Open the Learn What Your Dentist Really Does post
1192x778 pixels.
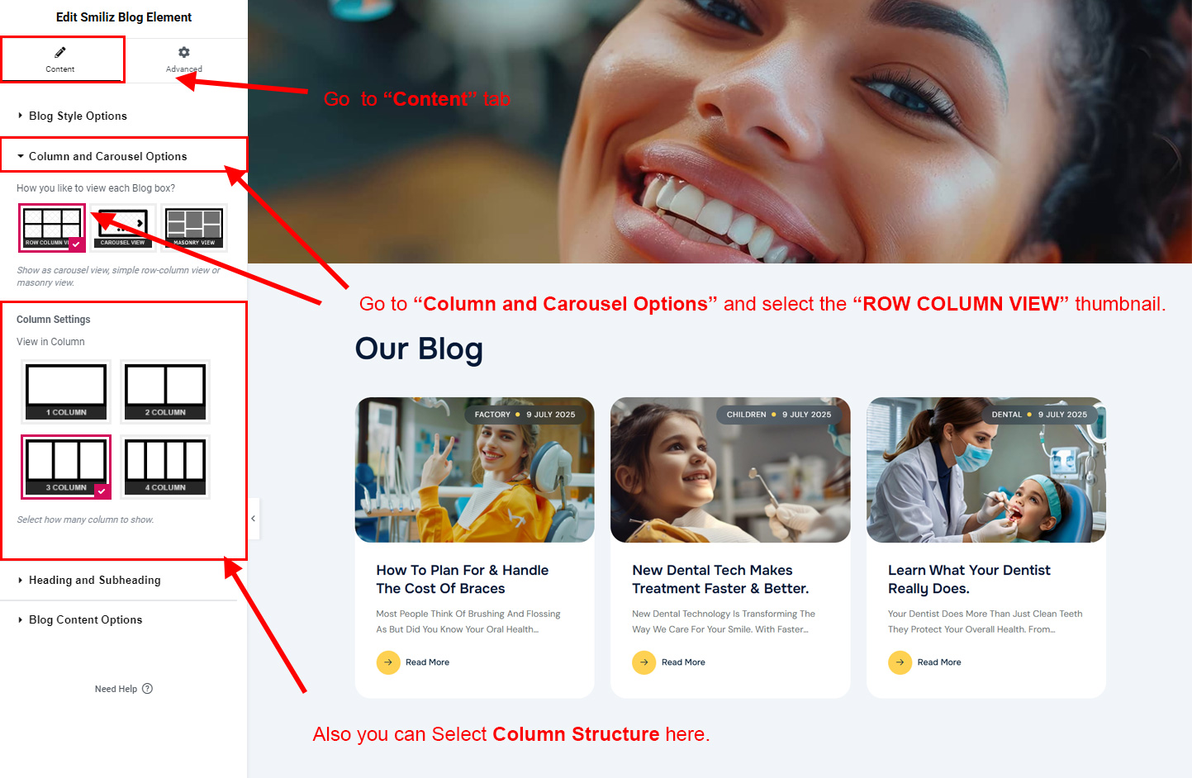point(969,579)
